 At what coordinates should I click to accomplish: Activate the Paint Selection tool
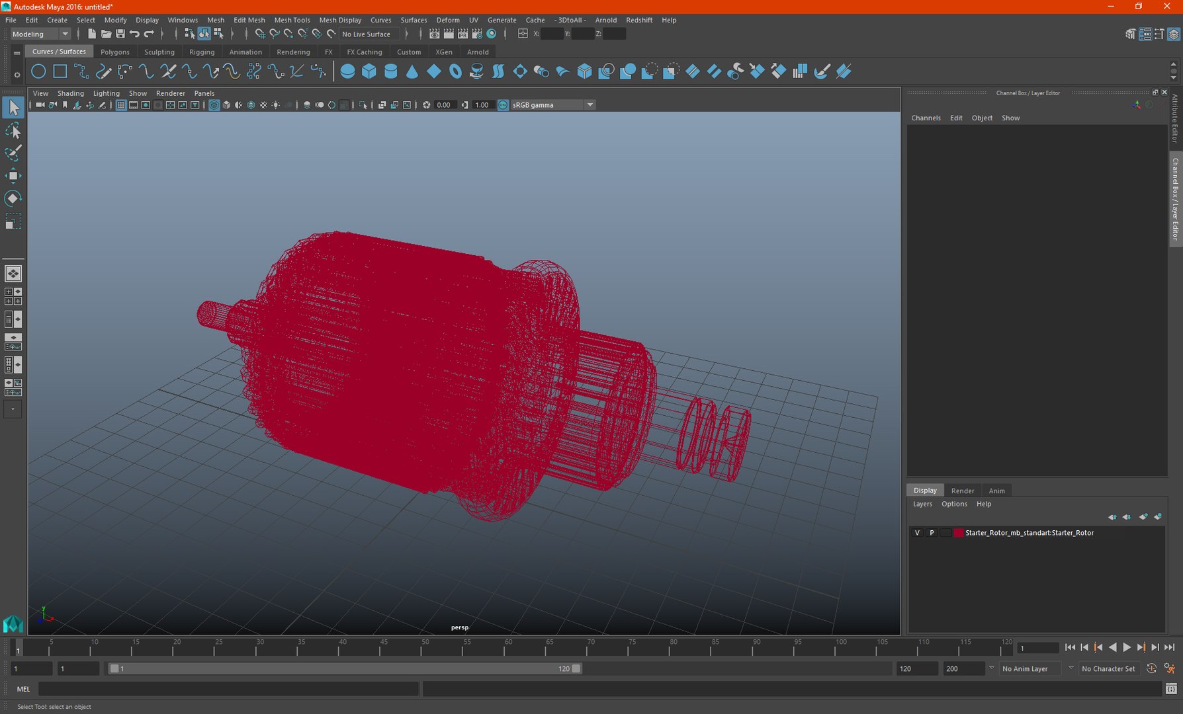tap(13, 153)
